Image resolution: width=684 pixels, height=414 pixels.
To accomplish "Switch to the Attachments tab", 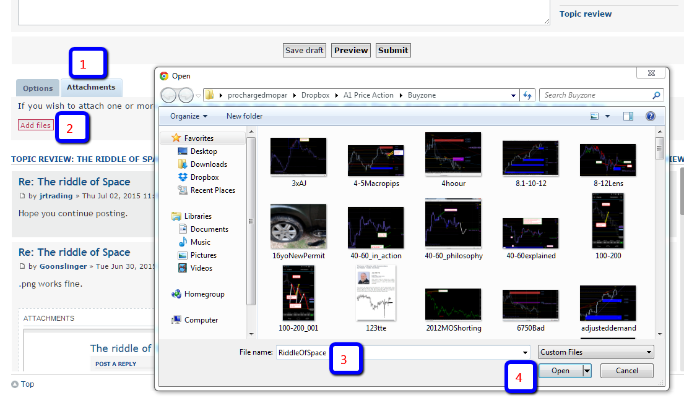I will (91, 88).
